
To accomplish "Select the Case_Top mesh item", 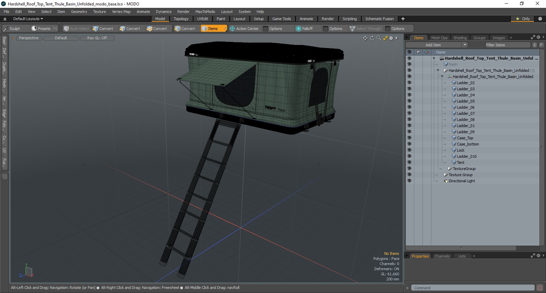I will pos(465,138).
